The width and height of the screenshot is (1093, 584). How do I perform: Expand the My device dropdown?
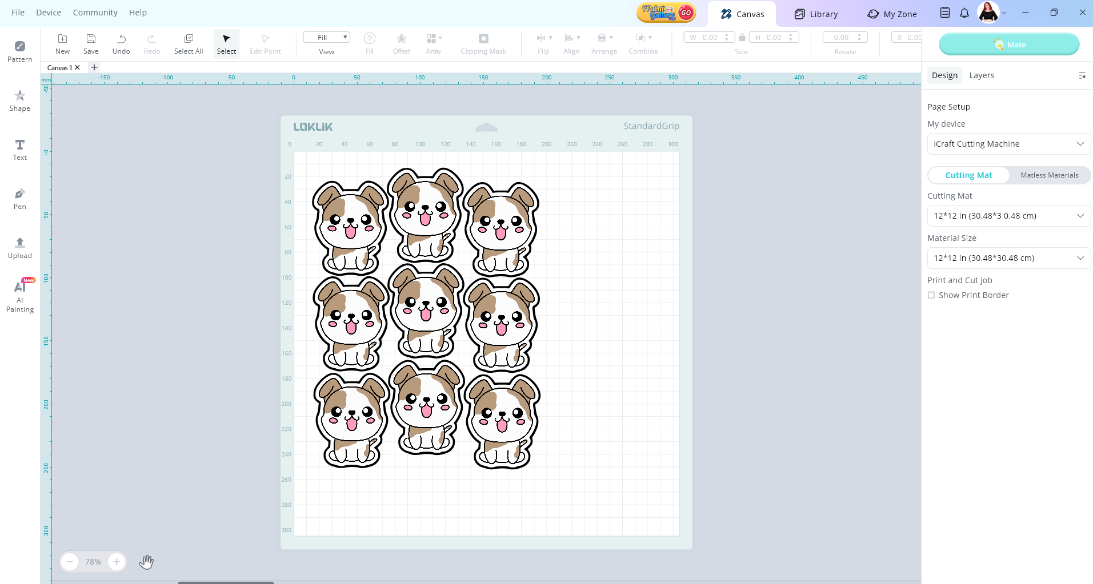tap(1008, 144)
